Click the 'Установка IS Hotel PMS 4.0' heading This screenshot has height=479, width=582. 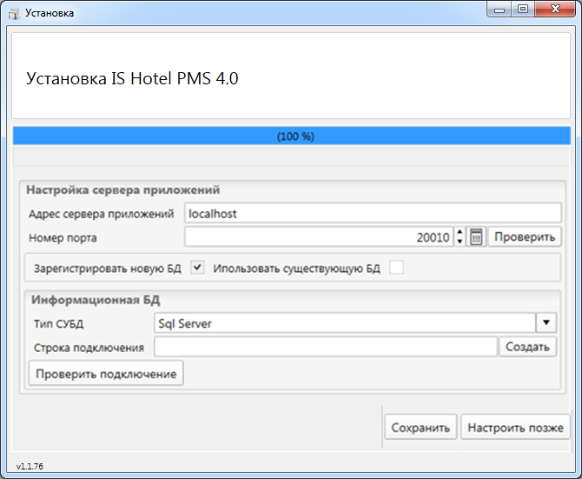[132, 78]
